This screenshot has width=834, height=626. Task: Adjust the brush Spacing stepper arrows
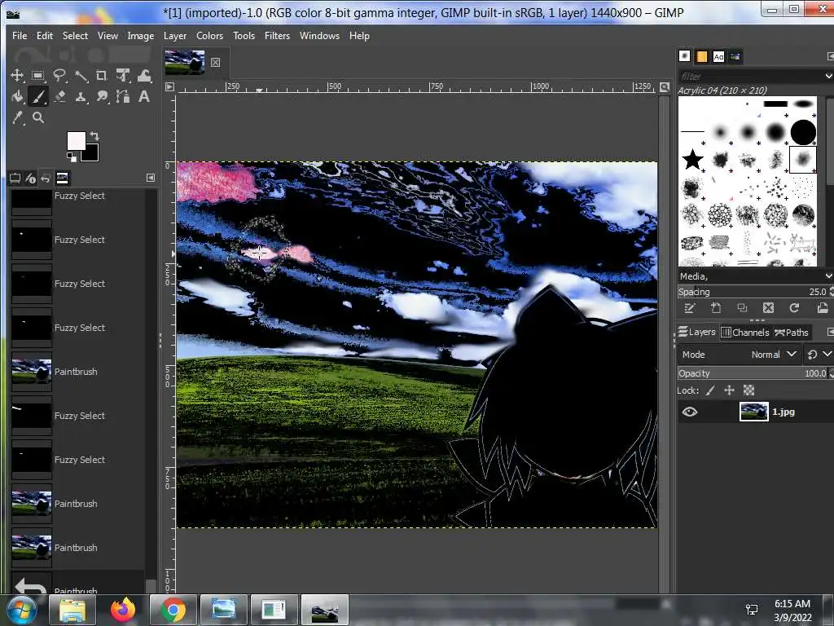coord(831,292)
